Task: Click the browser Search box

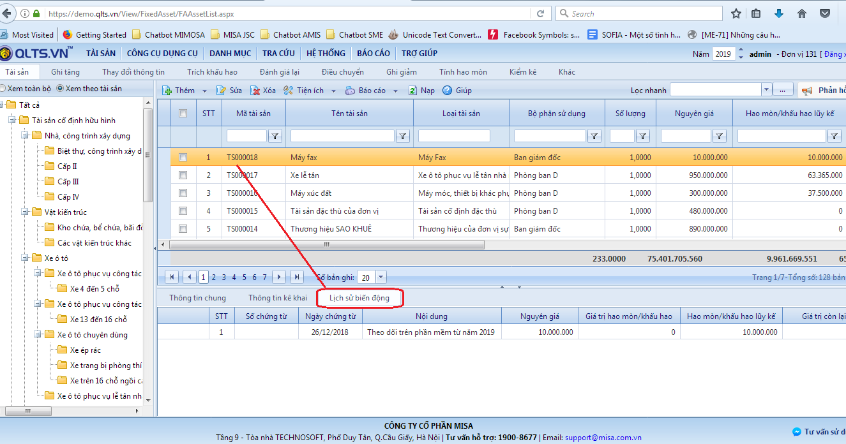Action: [638, 13]
